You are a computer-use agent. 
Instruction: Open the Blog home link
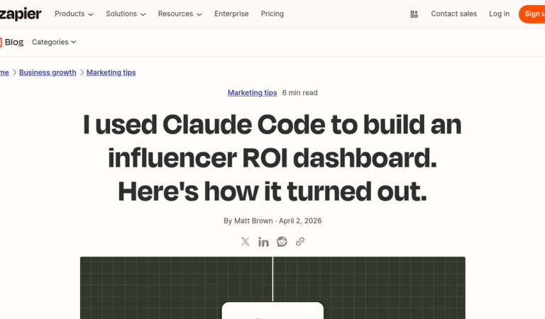[12, 42]
